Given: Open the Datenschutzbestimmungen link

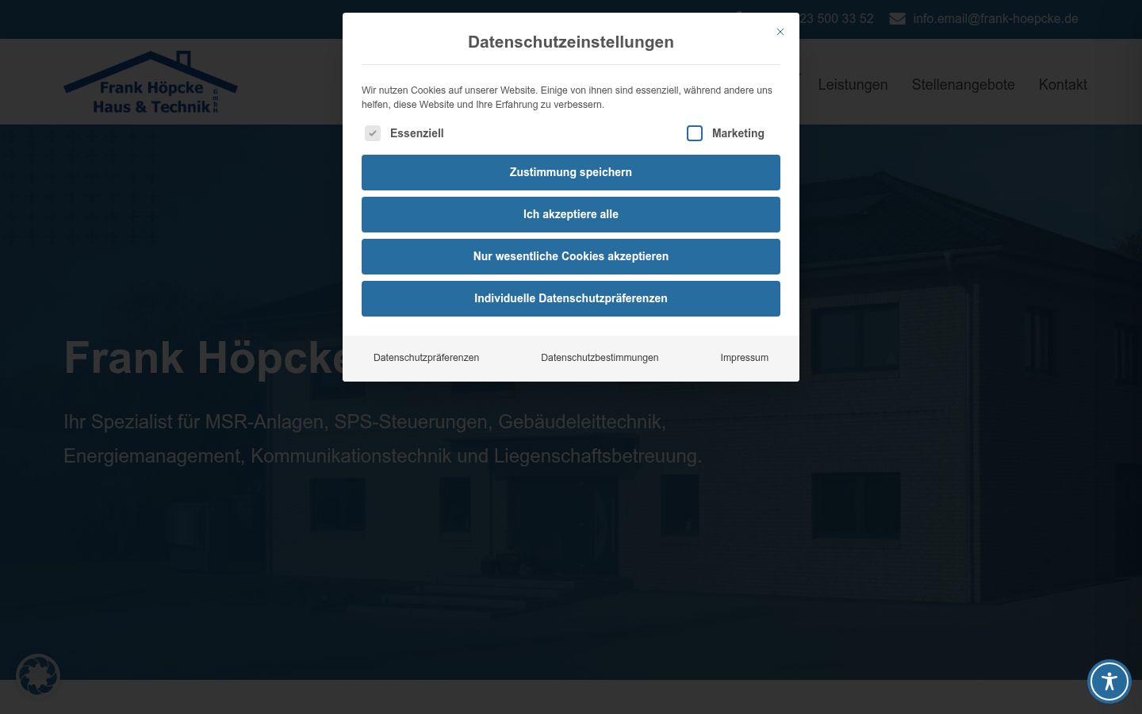Looking at the screenshot, I should coord(600,358).
